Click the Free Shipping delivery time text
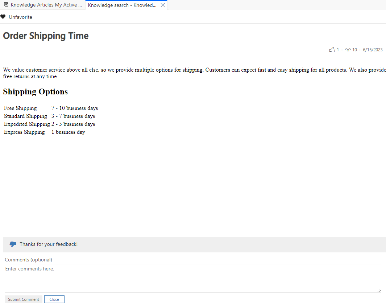This screenshot has height=303, width=386. pos(75,108)
